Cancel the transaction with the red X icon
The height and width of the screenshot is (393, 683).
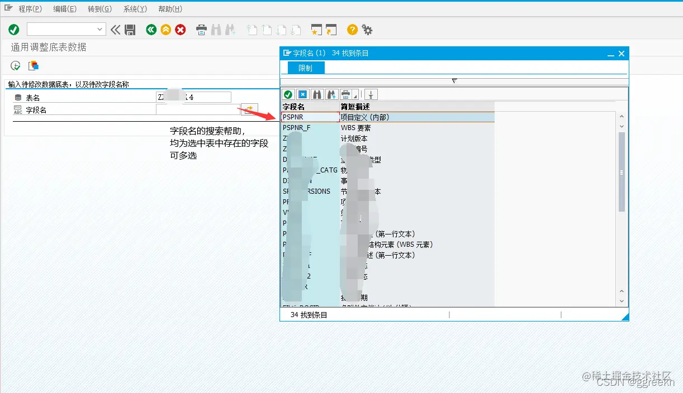coord(180,30)
